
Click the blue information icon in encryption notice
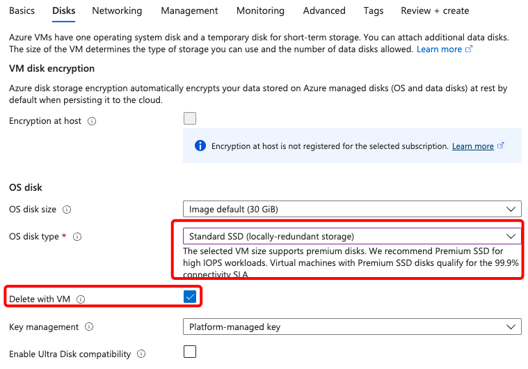(x=200, y=146)
